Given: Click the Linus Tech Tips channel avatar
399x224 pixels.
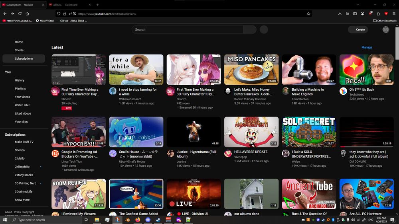Looking at the screenshot, I should coord(55,153).
